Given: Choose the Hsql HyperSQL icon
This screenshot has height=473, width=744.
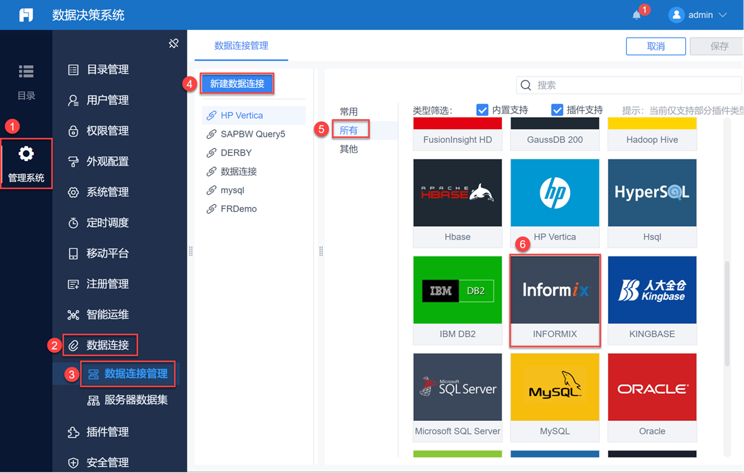Looking at the screenshot, I should tap(652, 193).
